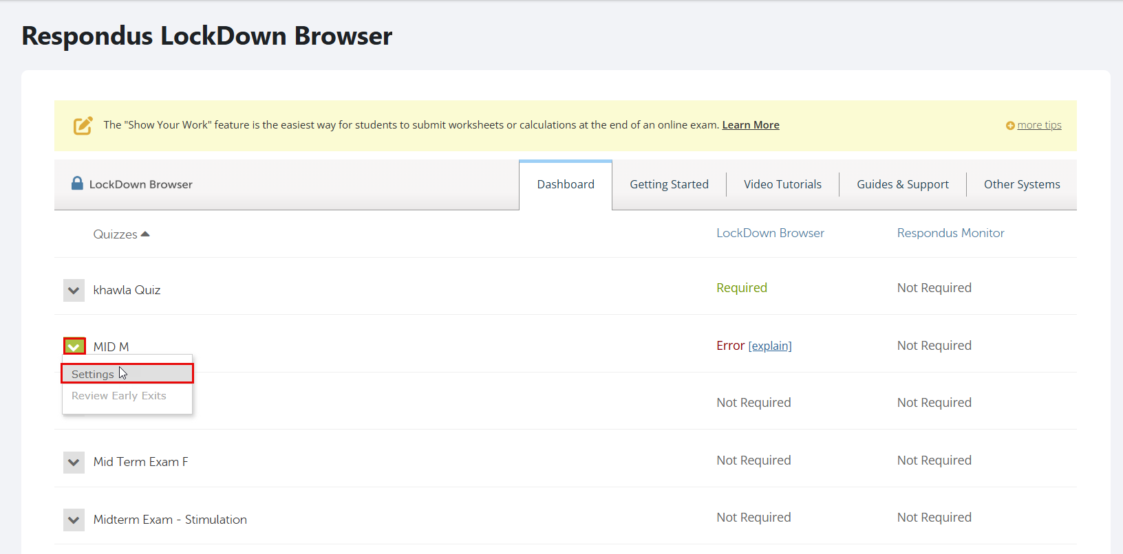Viewport: 1123px width, 554px height.
Task: Open the Getting Started tab
Action: [669, 184]
